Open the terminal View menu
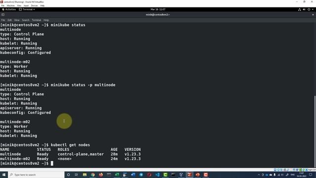This screenshot has width=316, height=178. 17,20
